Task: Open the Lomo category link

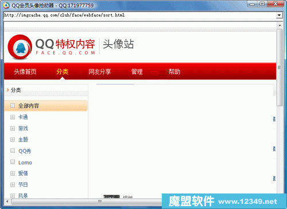Action: pyautogui.click(x=25, y=162)
